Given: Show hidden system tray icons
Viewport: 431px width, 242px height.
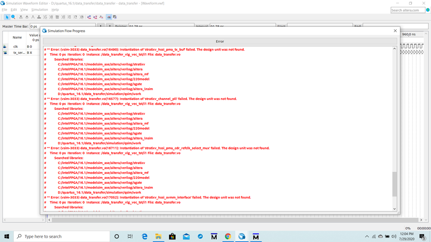Looking at the screenshot, I should tap(367, 236).
